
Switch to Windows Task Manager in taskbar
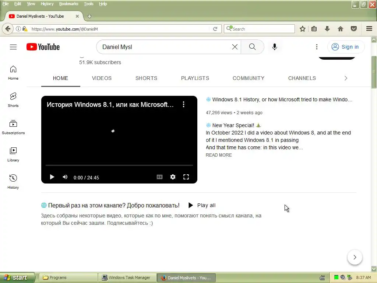pos(127,277)
